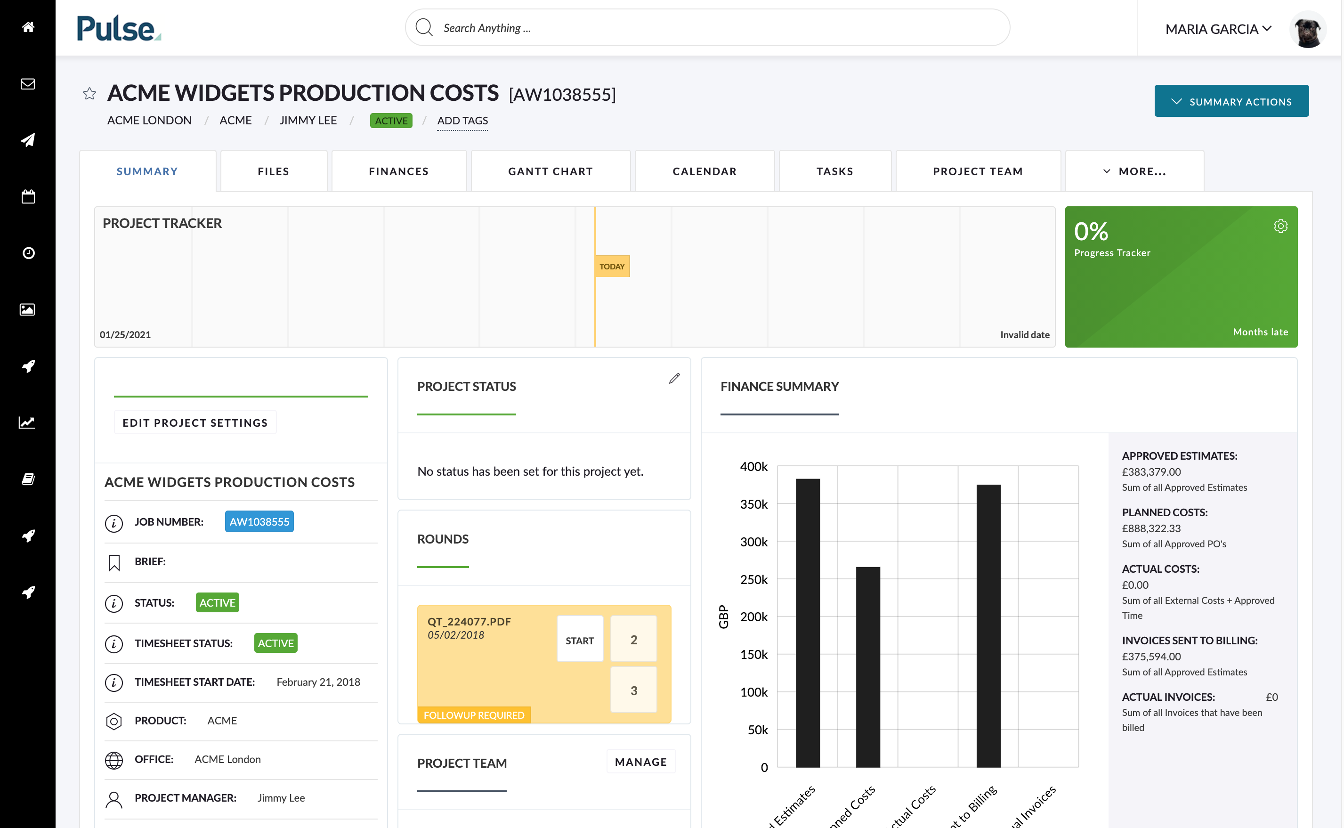Viewport: 1344px width, 828px height.
Task: Open the Project Team tab
Action: [x=978, y=171]
